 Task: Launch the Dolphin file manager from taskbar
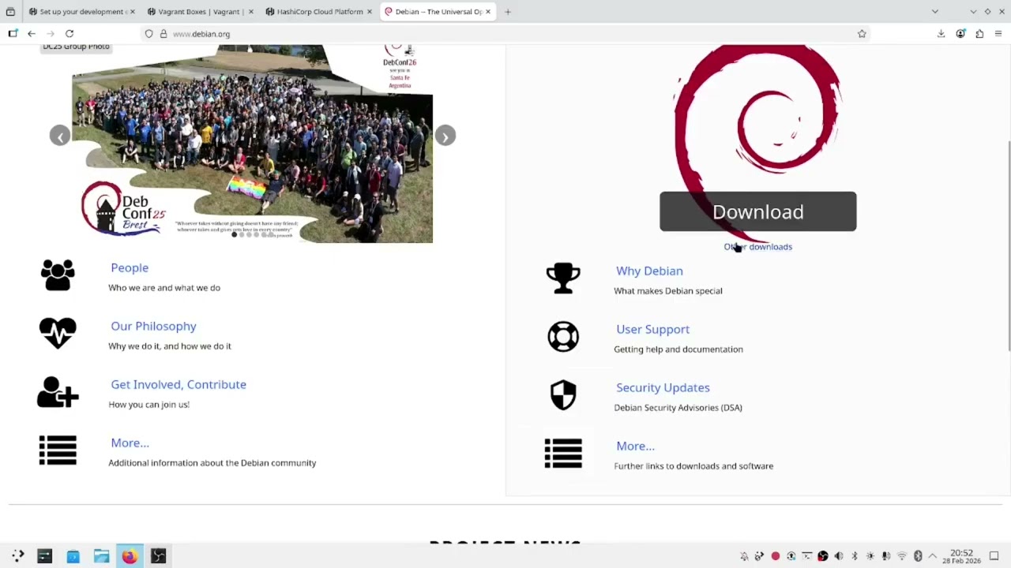click(101, 556)
